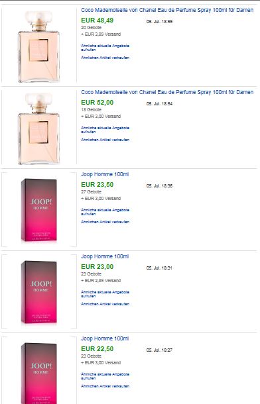260x404 pixels.
Task: View similar current offers for EUR 23,50 Joop
Action: coord(105,212)
